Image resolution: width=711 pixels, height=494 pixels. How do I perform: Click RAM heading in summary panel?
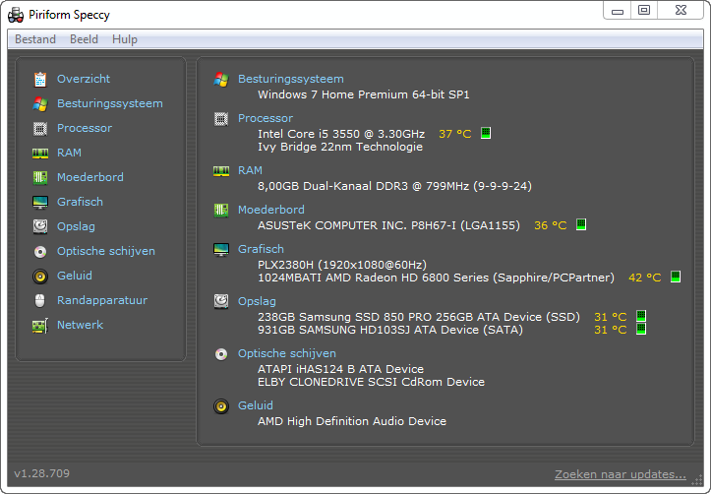pyautogui.click(x=251, y=170)
